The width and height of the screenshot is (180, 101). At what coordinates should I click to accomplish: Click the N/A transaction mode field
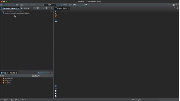click(x=50, y=5)
